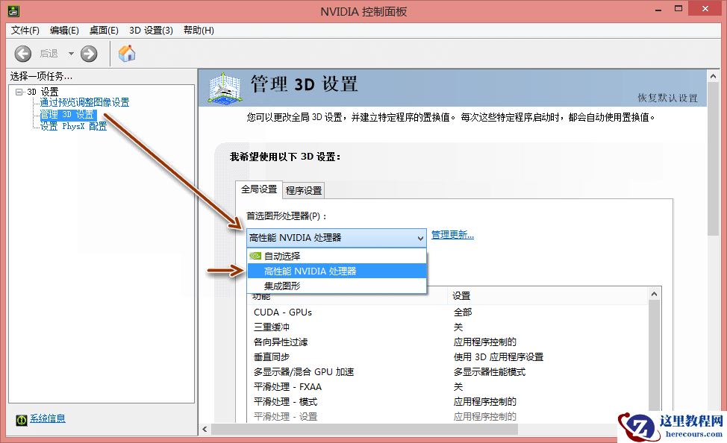Open the 系统信息 link

48,418
